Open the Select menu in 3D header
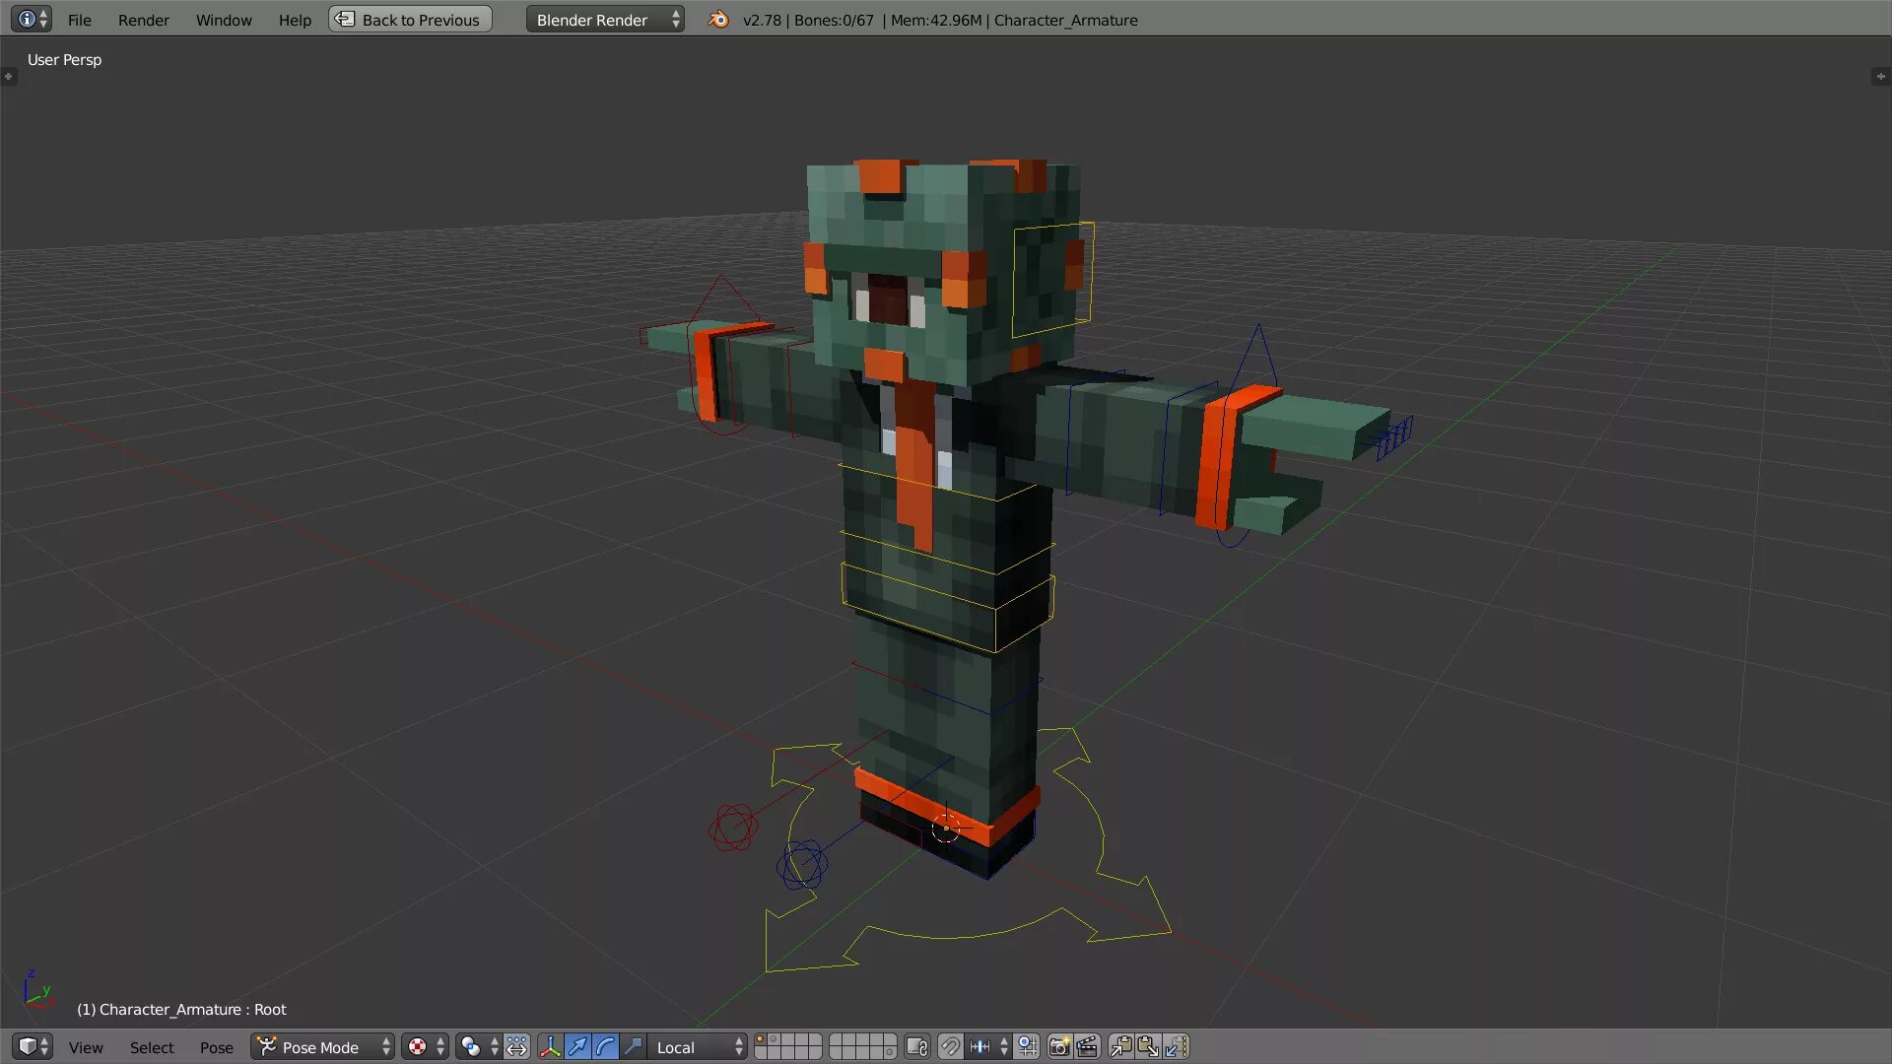The height and width of the screenshot is (1064, 1892). (x=152, y=1047)
